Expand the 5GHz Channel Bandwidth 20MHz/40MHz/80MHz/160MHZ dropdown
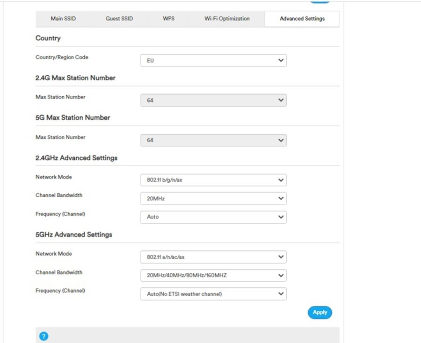 (213, 276)
